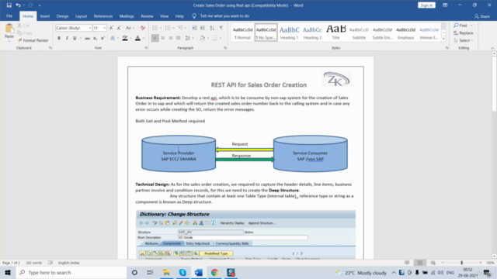Open Chrome from the taskbar
The image size is (497, 279).
(x=214, y=272)
